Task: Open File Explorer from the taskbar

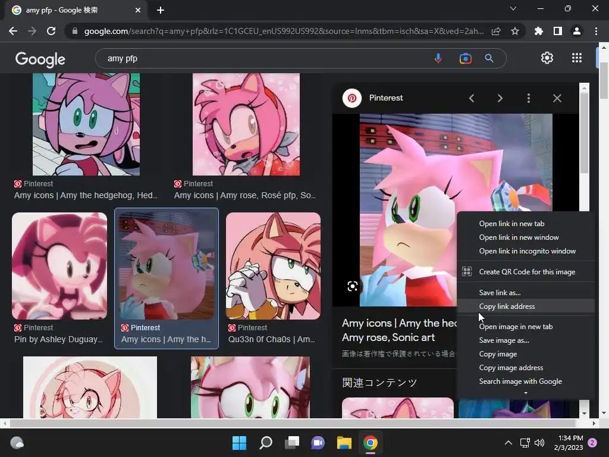Action: click(344, 443)
